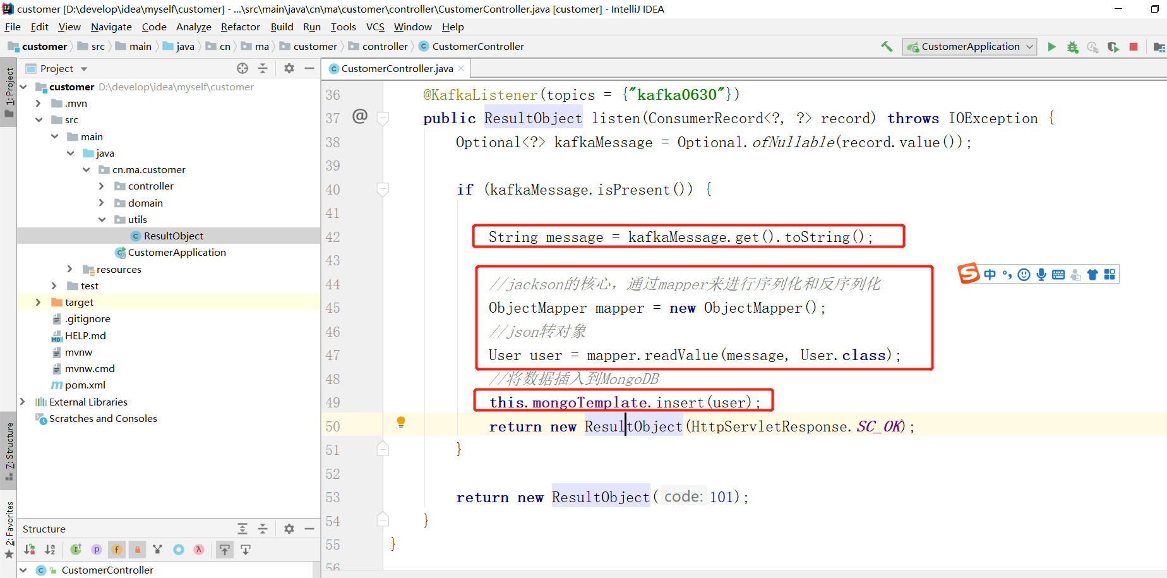The height and width of the screenshot is (578, 1167).
Task: Click the controller breadcrumb in navigation bar
Action: point(385,47)
